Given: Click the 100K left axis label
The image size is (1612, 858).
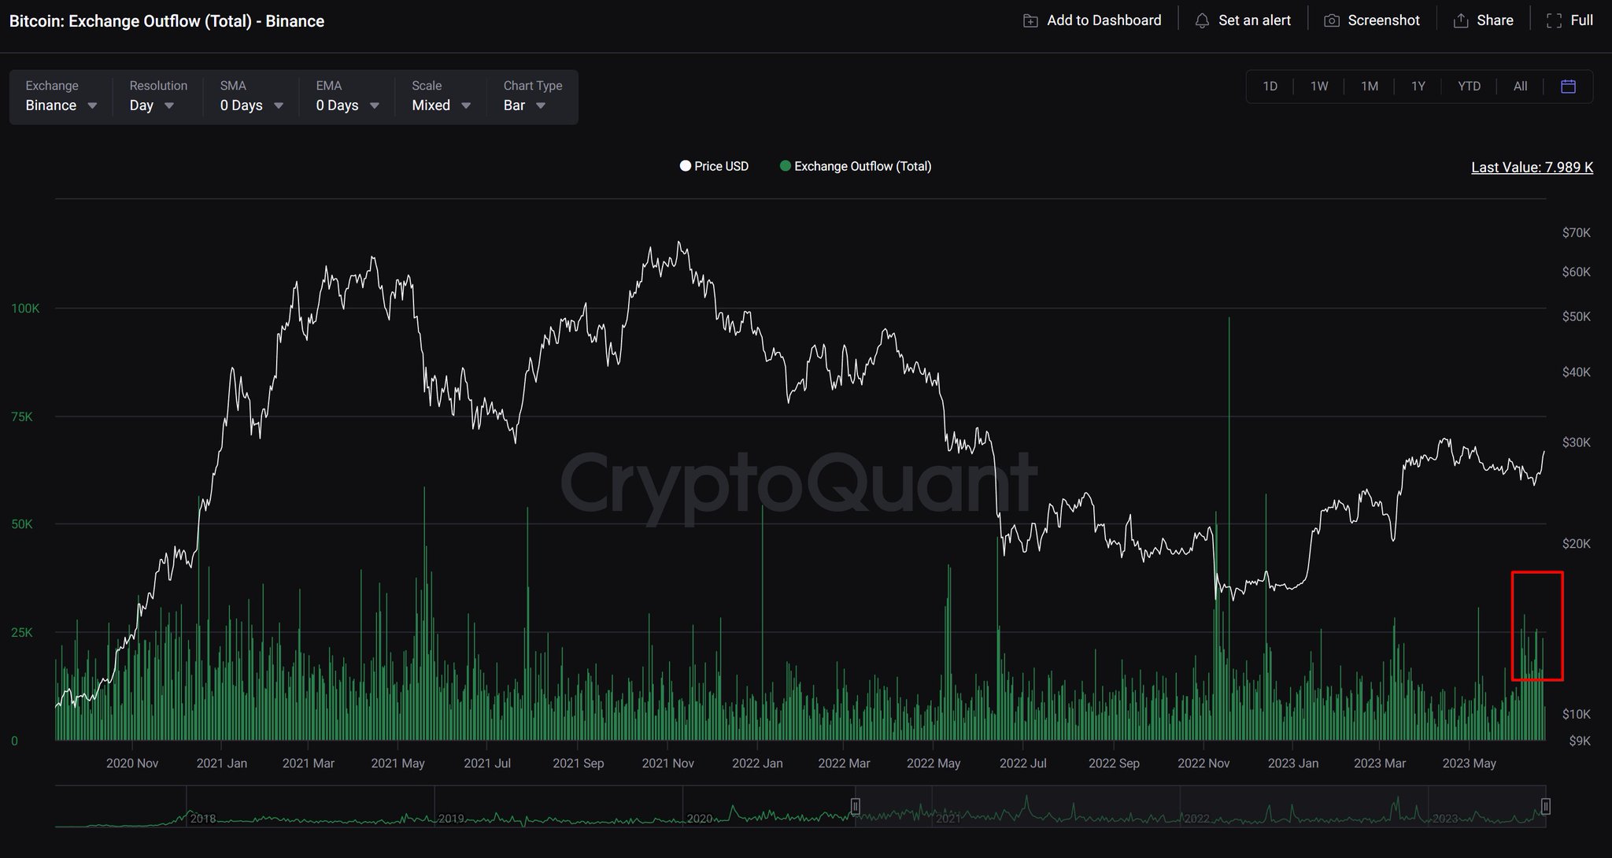Looking at the screenshot, I should pos(25,309).
